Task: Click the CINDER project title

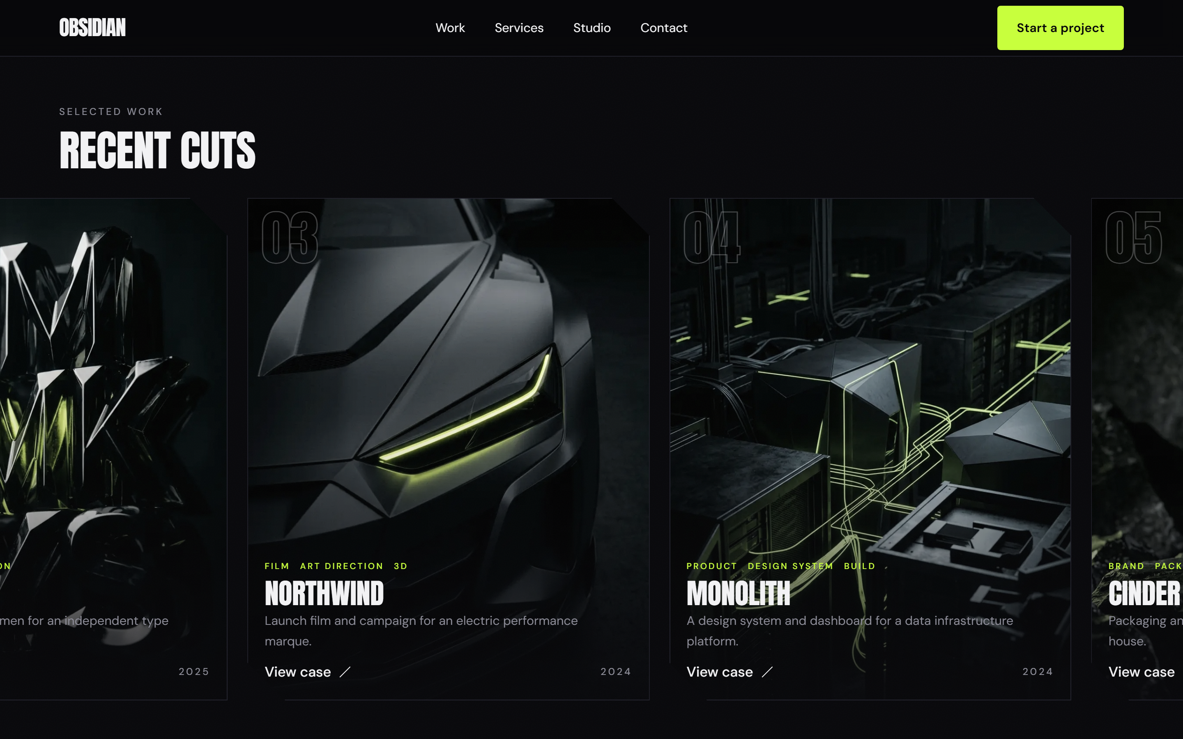Action: click(x=1144, y=593)
